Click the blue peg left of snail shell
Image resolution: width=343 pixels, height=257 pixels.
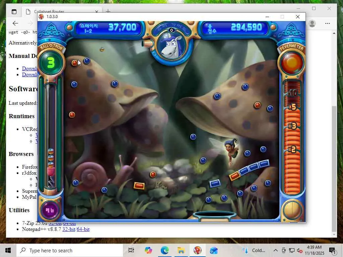click(76, 183)
